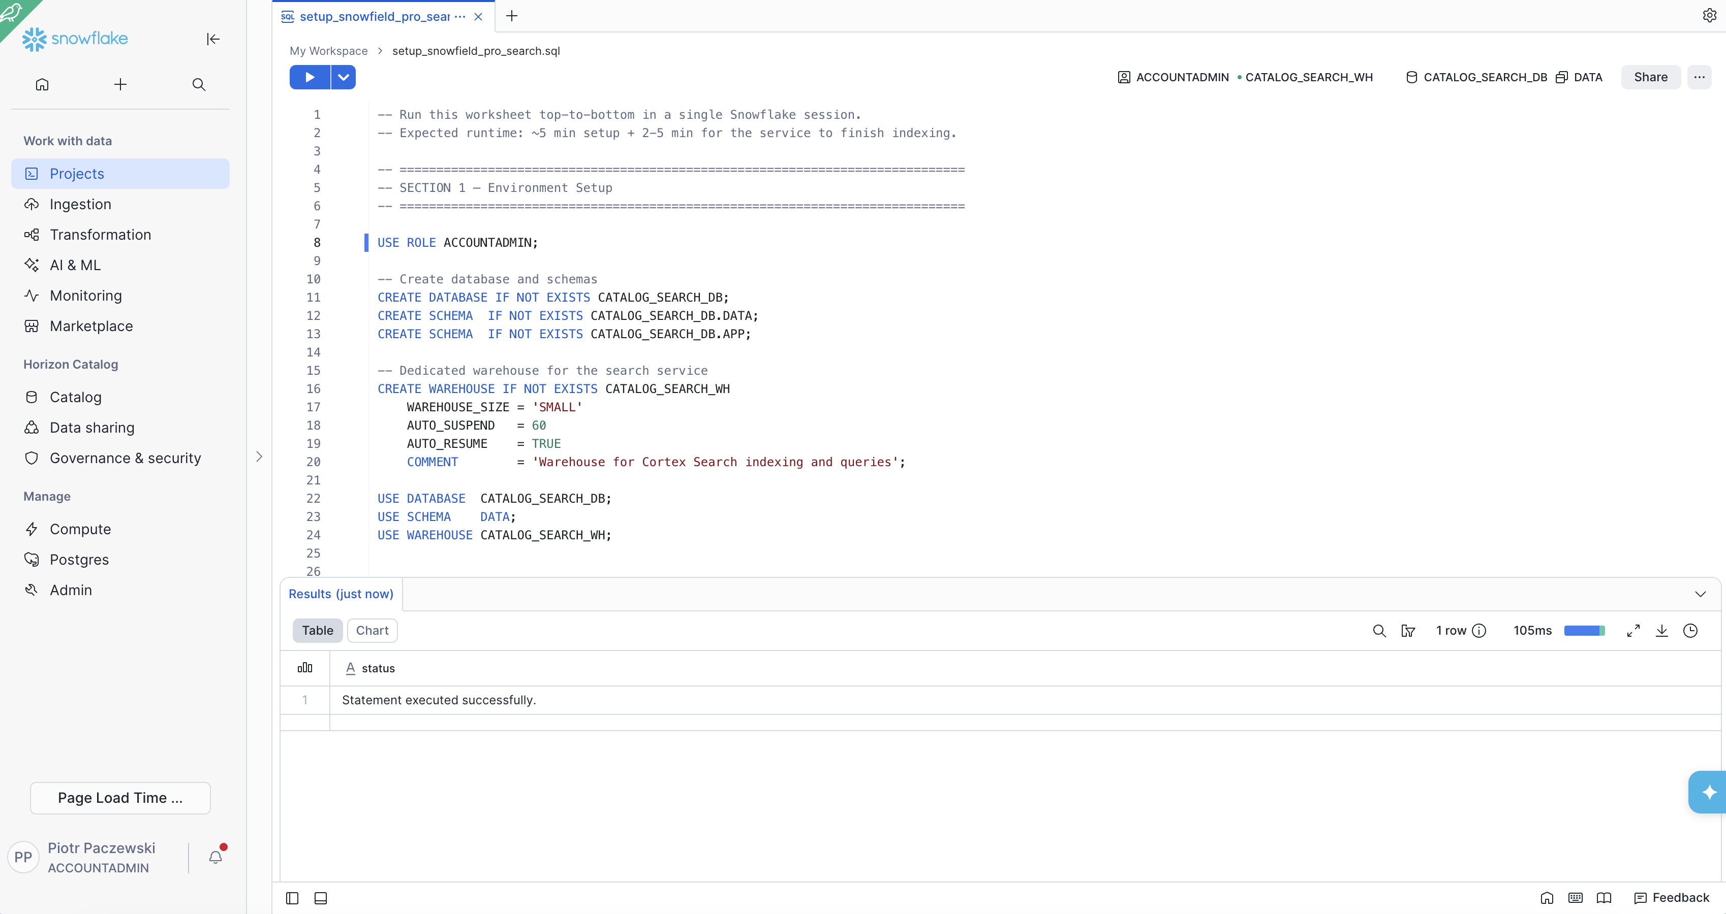This screenshot has height=914, width=1726.
Task: Click the Share button
Action: tap(1650, 77)
